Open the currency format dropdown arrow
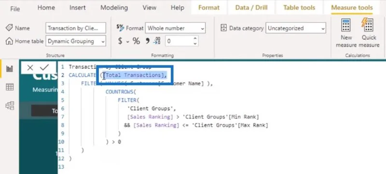This screenshot has width=386, height=174. (x=128, y=42)
